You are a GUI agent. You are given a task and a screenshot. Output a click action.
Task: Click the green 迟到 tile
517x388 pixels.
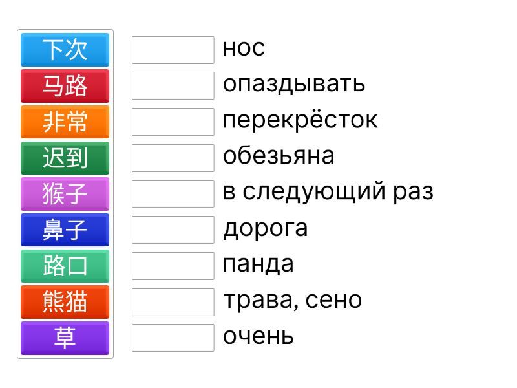click(65, 158)
